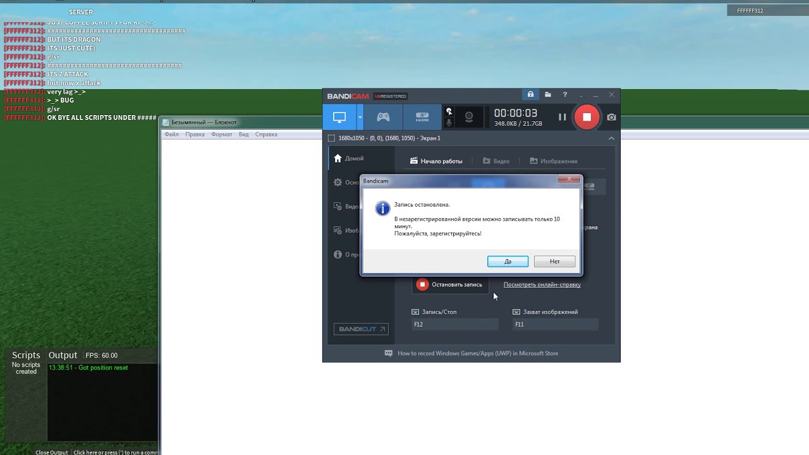Open the Домой sidebar section
The image size is (809, 455).
coord(348,158)
